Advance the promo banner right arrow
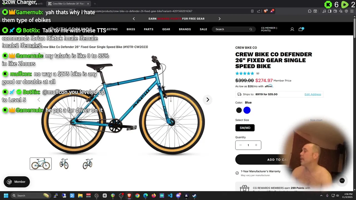 coord(219,19)
